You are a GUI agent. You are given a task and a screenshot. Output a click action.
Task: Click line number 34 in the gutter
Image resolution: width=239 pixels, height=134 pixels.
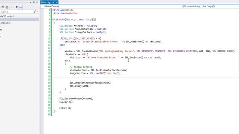49,114
